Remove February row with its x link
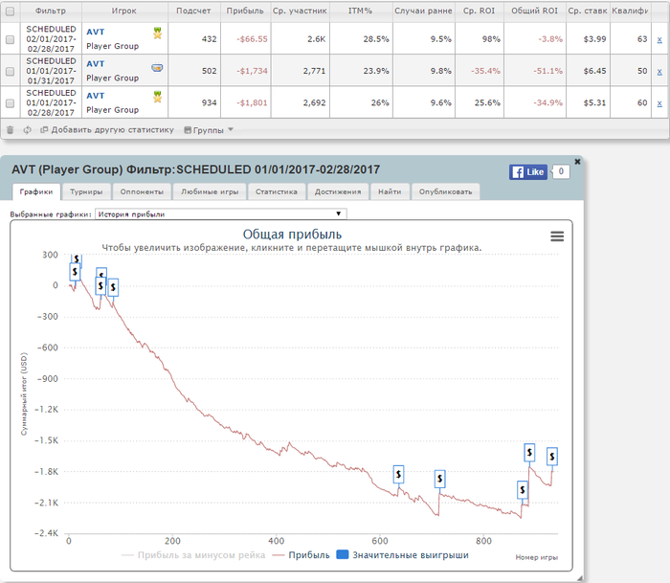 point(659,40)
